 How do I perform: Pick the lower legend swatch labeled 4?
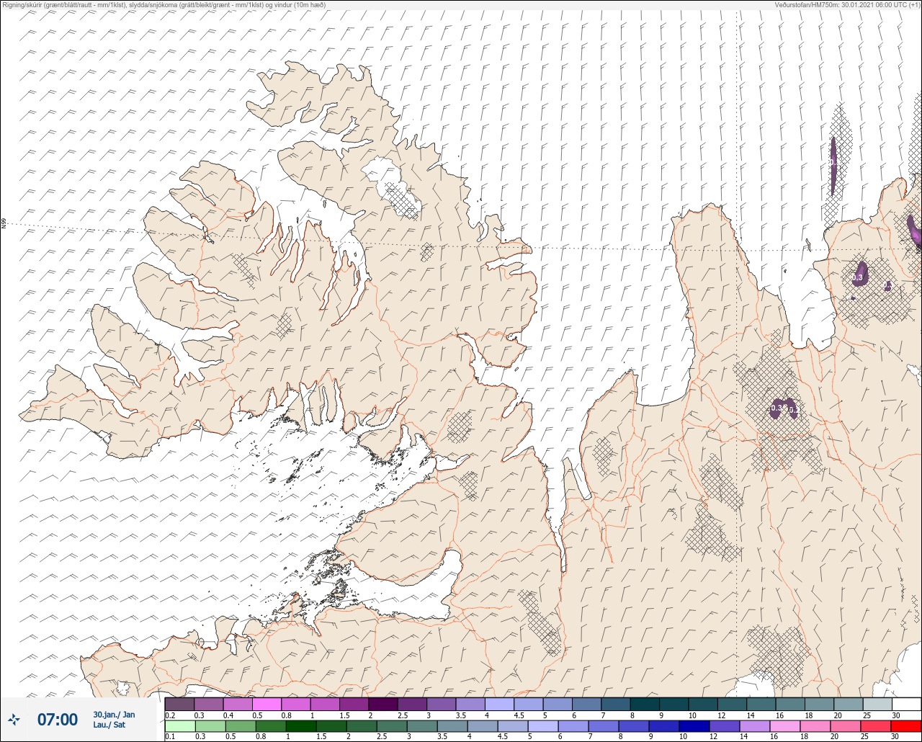tap(482, 725)
